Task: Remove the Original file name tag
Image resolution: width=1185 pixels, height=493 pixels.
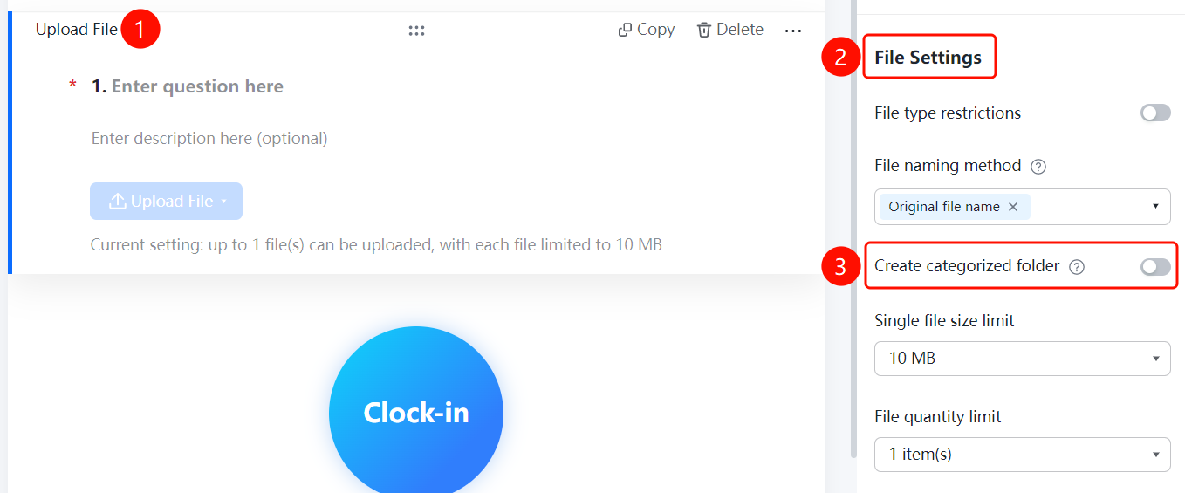Action: (x=1013, y=207)
